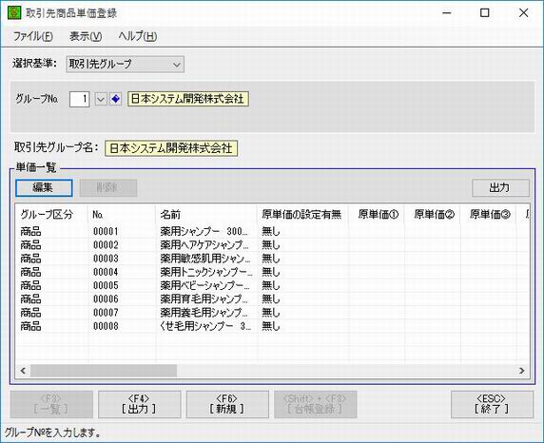The height and width of the screenshot is (443, 544).
Task: Click the blue diamond lookup icon
Action: pyautogui.click(x=115, y=99)
